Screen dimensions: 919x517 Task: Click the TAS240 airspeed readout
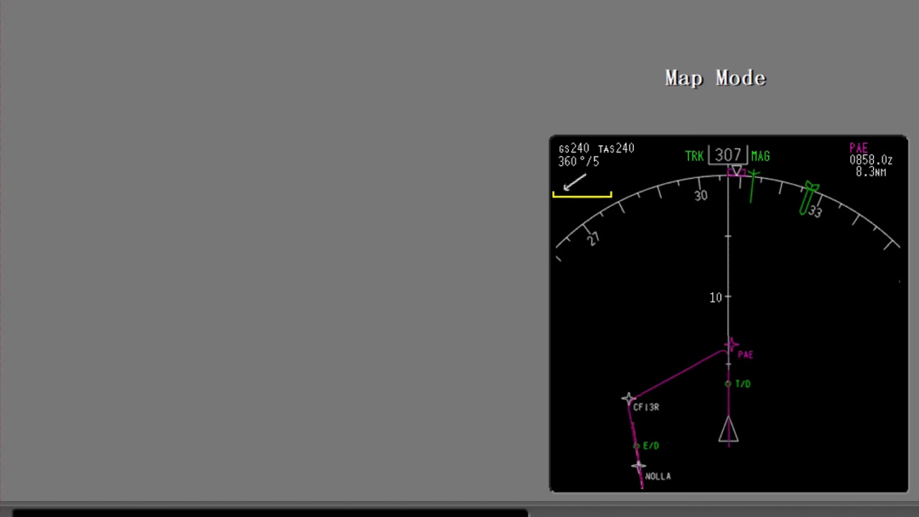(x=616, y=149)
